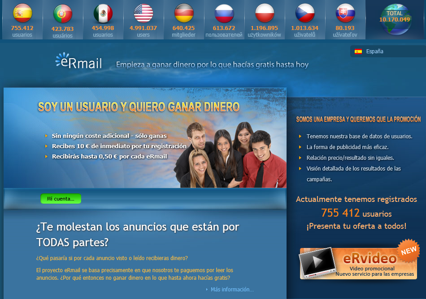Viewport: 426px width, 299px height.
Task: Click the Slovakia flag ball icon
Action: pos(345,13)
